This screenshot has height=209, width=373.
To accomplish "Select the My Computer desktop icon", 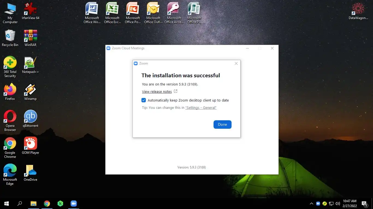I will click(x=10, y=13).
